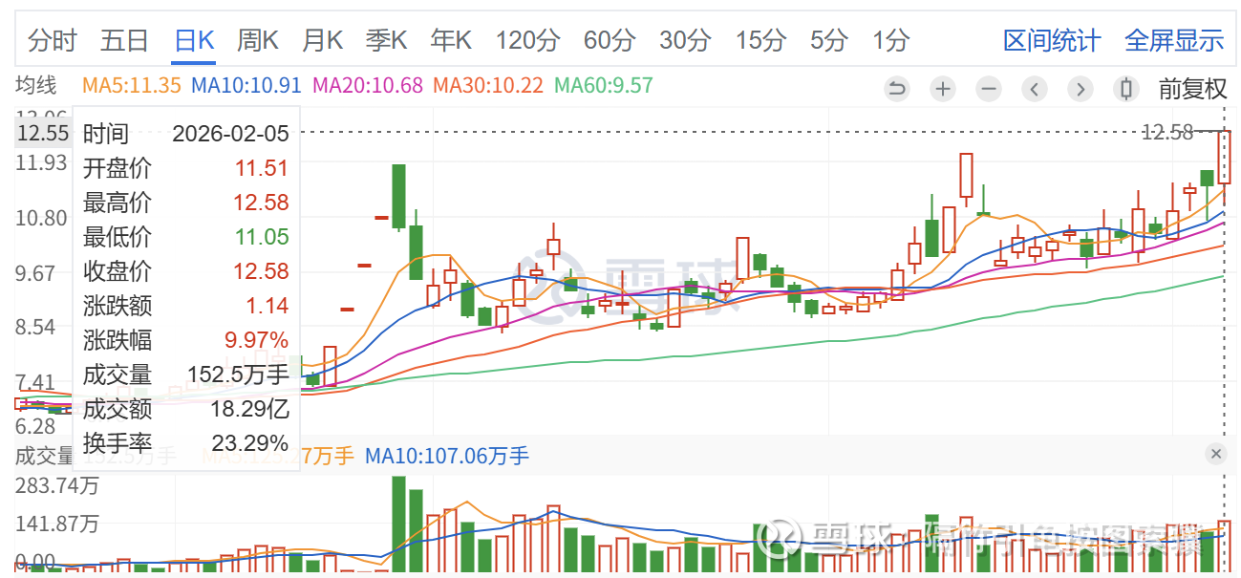Click the 成交量 152.5万手 value
Screen dimensions: 1241x578
[238, 375]
